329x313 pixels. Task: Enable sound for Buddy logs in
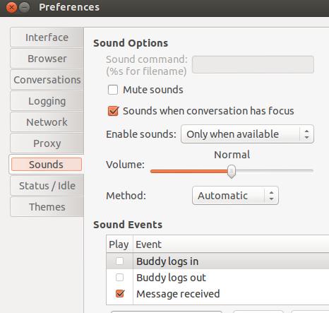click(x=119, y=261)
